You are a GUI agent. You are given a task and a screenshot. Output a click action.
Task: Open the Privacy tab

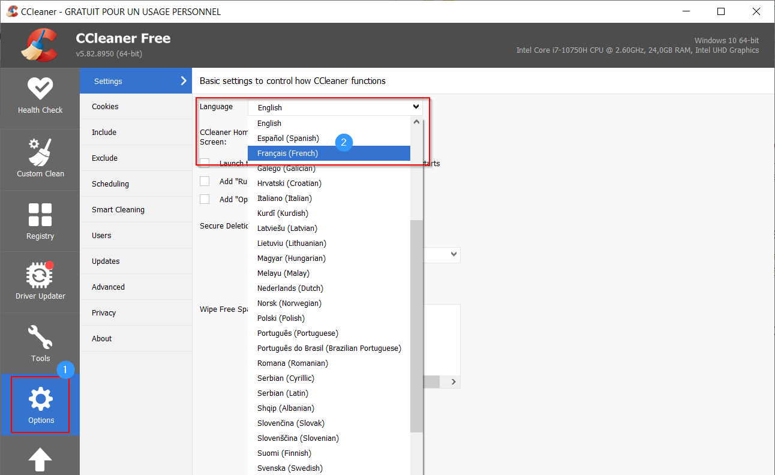(136, 313)
